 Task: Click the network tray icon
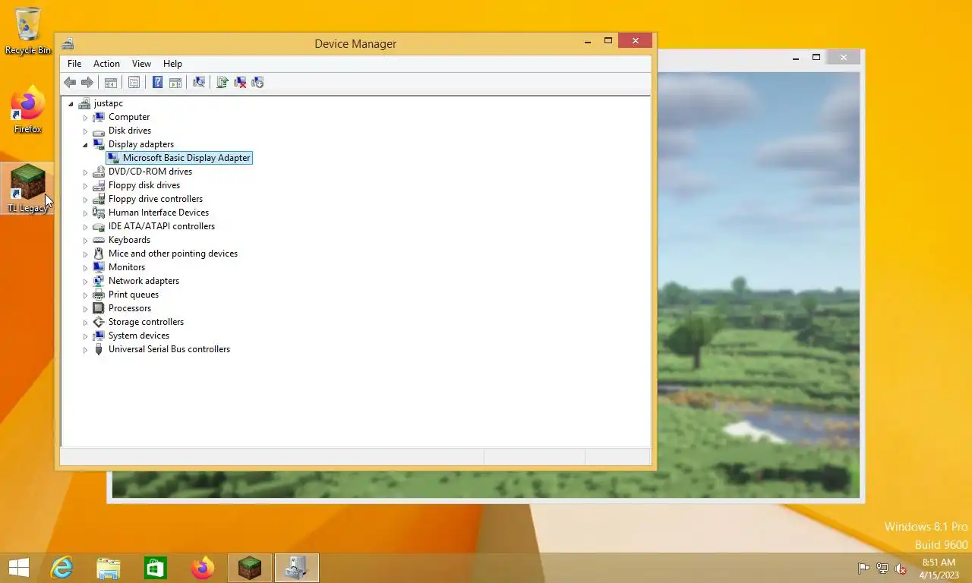[882, 569]
